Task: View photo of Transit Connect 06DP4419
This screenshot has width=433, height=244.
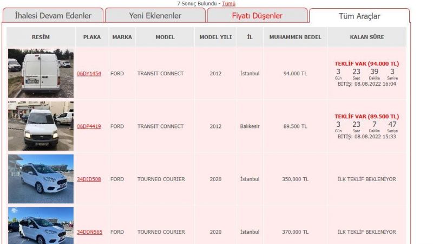Action: [41, 126]
